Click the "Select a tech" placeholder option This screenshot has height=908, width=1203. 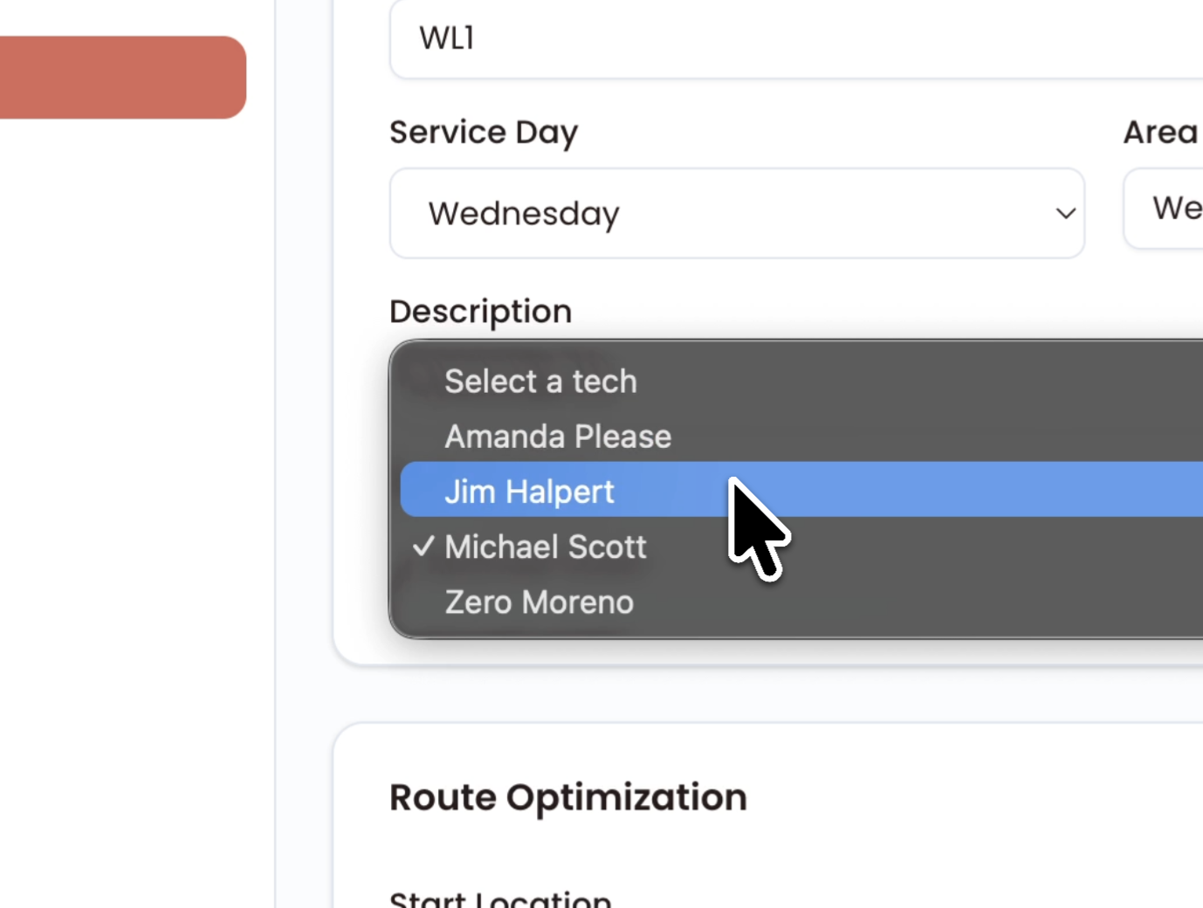(540, 381)
